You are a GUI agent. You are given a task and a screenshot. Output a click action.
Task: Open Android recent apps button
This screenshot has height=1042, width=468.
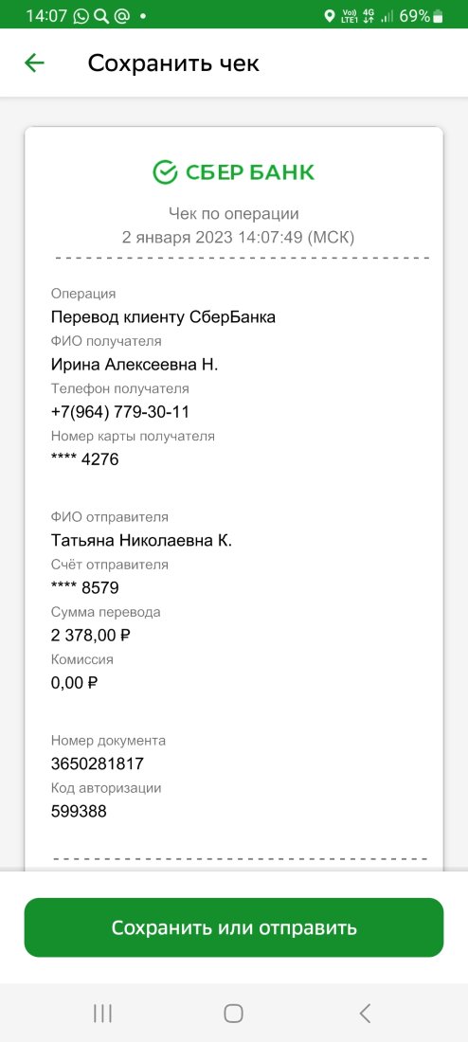point(102,1013)
